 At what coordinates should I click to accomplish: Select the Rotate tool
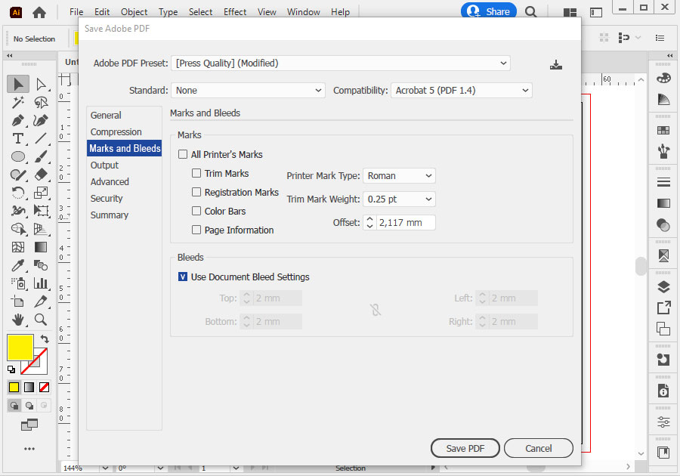18,193
